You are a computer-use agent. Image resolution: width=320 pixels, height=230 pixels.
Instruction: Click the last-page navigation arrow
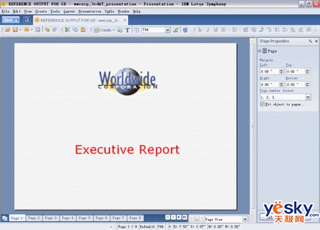click(184, 217)
